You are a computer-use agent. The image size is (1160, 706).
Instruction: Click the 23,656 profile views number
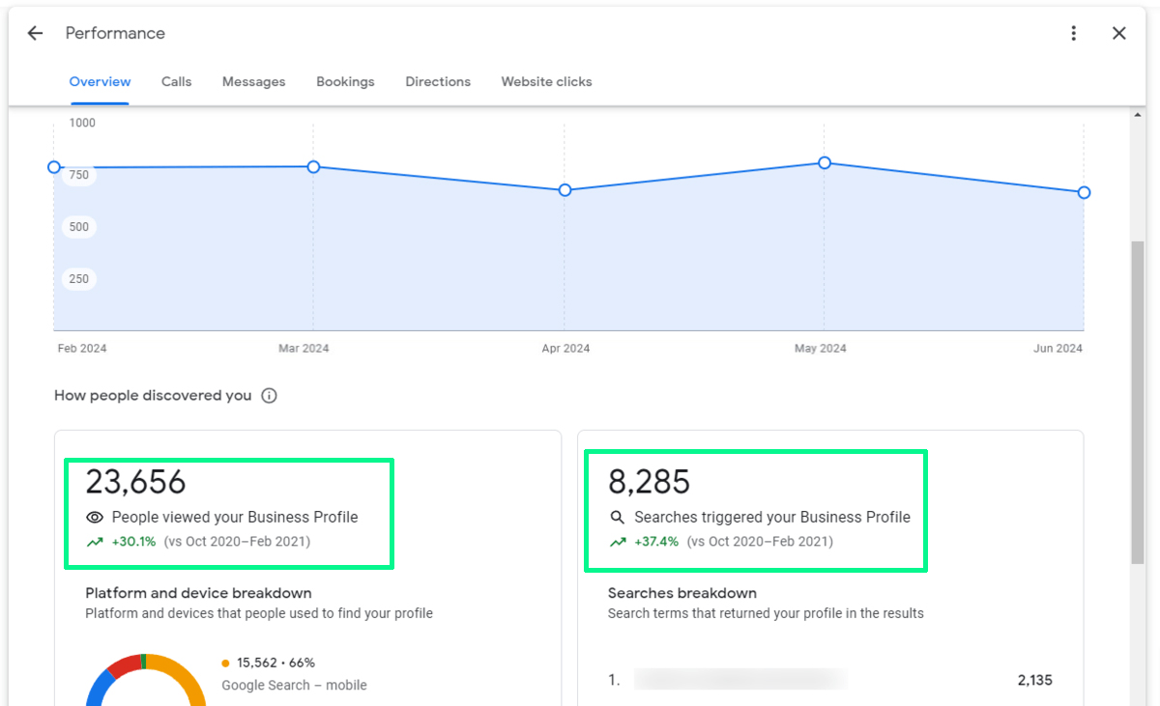tap(135, 481)
